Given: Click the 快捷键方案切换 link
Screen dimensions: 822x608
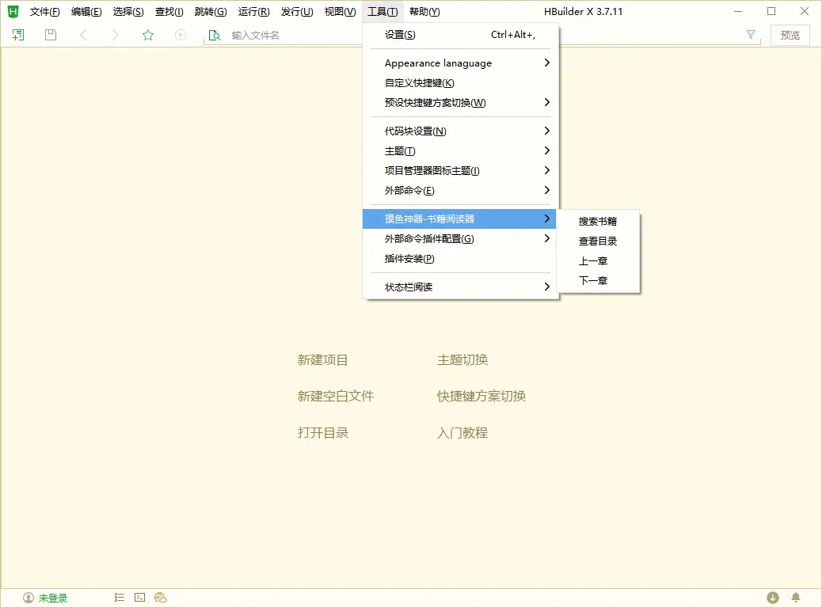Looking at the screenshot, I should pos(481,397).
